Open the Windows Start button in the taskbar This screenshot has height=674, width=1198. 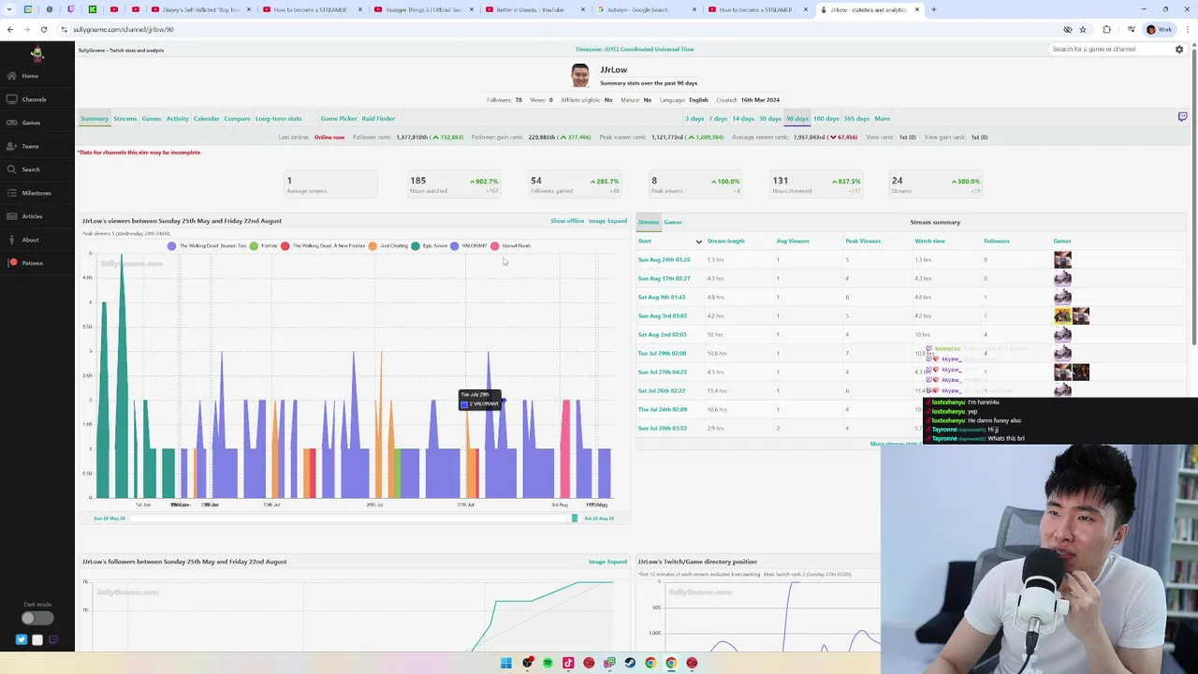coord(506,663)
